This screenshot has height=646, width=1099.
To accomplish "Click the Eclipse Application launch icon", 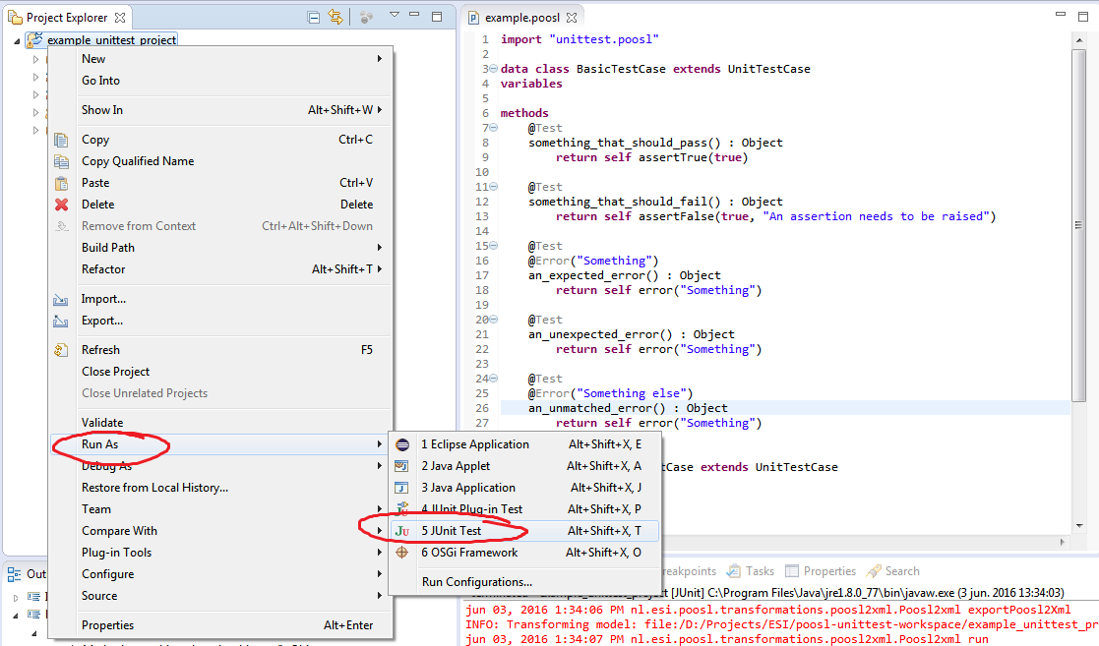I will coord(402,444).
